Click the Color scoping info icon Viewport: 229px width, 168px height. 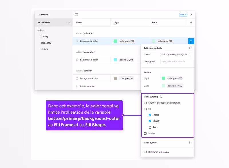161,97
